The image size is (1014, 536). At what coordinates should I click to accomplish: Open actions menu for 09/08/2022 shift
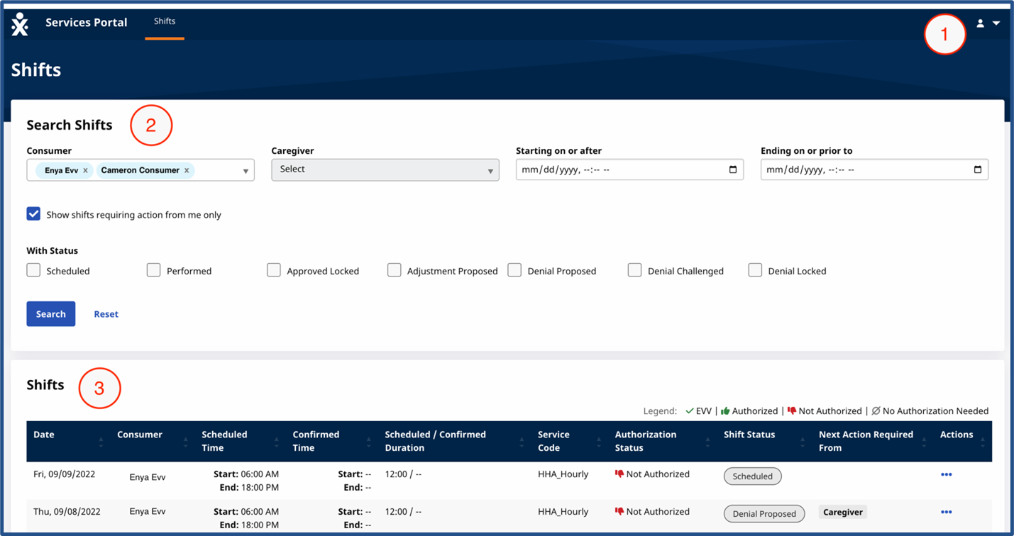[945, 512]
